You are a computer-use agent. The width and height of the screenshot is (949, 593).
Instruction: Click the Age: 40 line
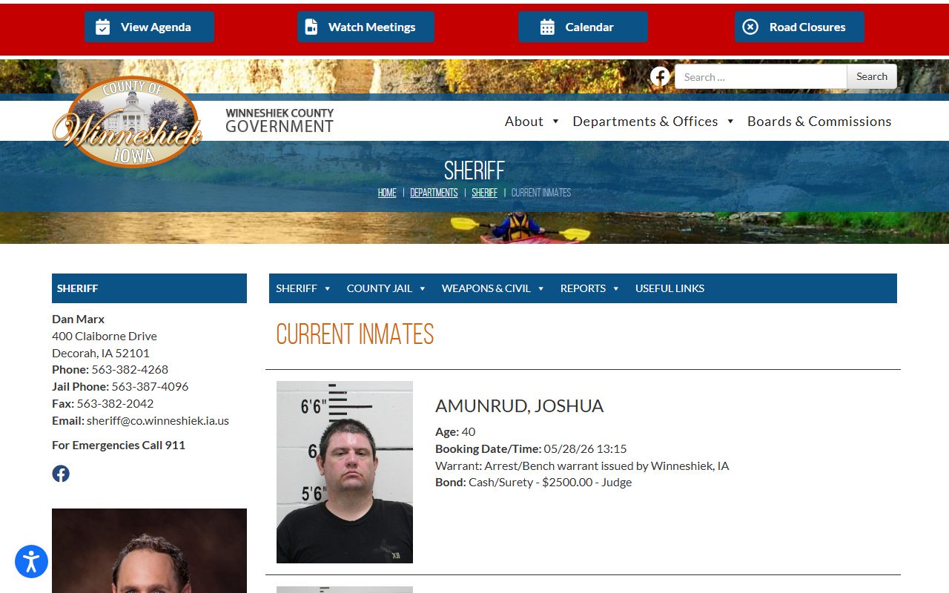455,431
